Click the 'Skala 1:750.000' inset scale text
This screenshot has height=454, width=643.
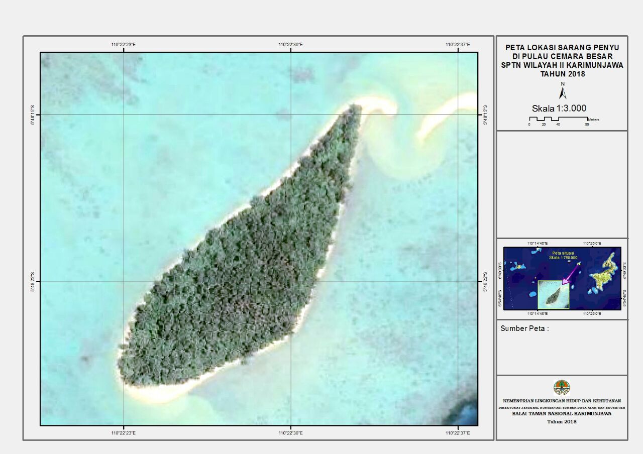564,258
